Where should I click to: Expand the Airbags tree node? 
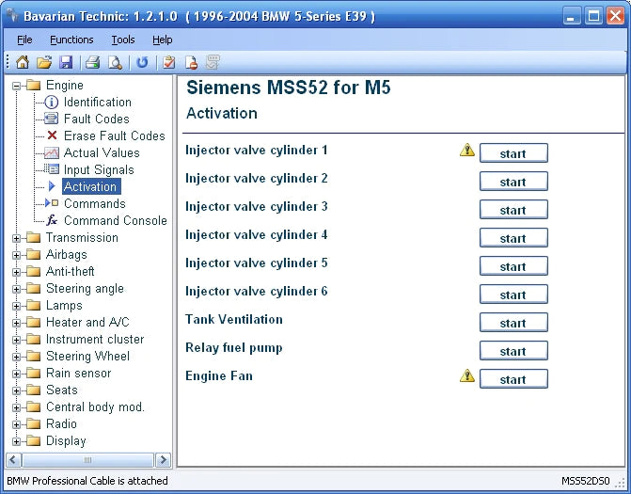click(17, 255)
